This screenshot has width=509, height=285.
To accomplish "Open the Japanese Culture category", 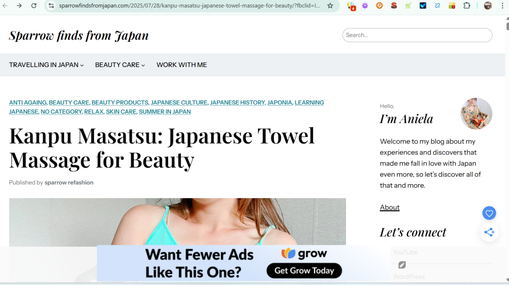I will pos(179,103).
